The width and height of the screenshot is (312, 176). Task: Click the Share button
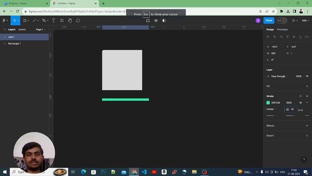(x=269, y=21)
